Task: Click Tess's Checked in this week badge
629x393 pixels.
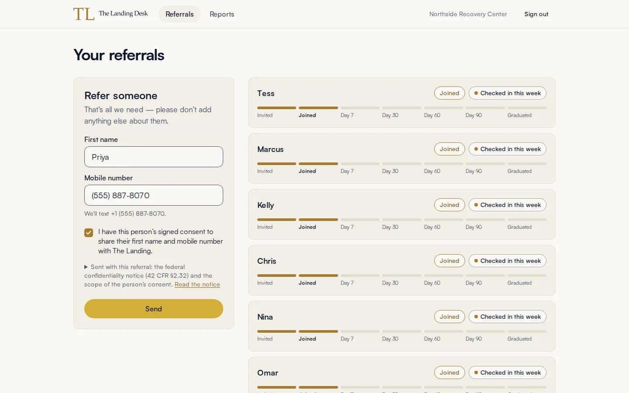Action: [x=508, y=93]
